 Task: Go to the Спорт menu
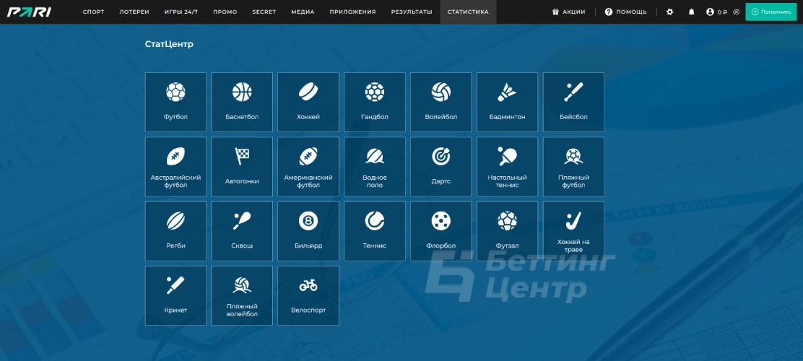click(x=93, y=12)
